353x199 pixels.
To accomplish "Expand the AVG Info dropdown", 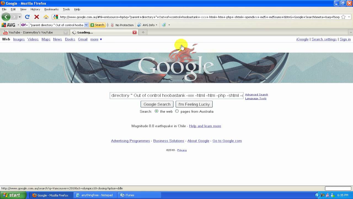I will click(x=156, y=25).
